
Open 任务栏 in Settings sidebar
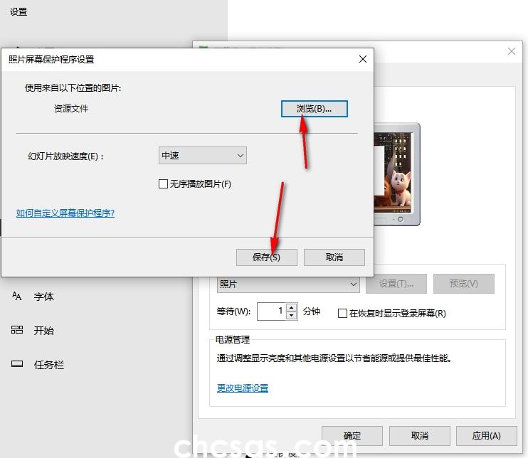[x=49, y=365]
